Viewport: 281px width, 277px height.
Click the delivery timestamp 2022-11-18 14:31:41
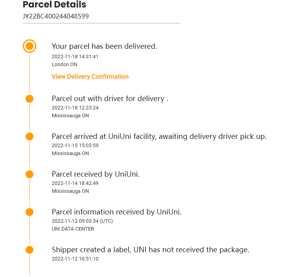75,56
